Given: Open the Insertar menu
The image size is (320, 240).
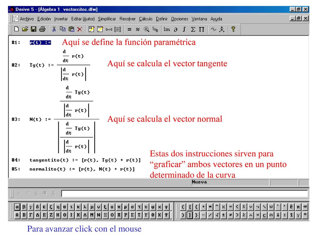Looking at the screenshot, I should (61, 19).
